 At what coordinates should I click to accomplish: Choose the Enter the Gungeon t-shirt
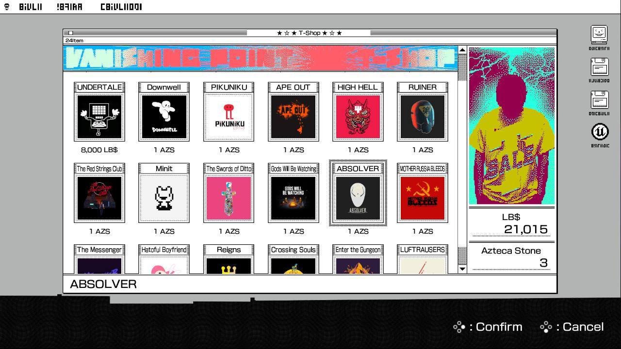click(x=358, y=259)
